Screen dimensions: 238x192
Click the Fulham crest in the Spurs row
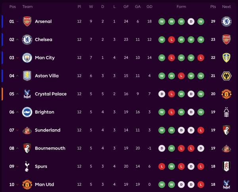(226, 166)
